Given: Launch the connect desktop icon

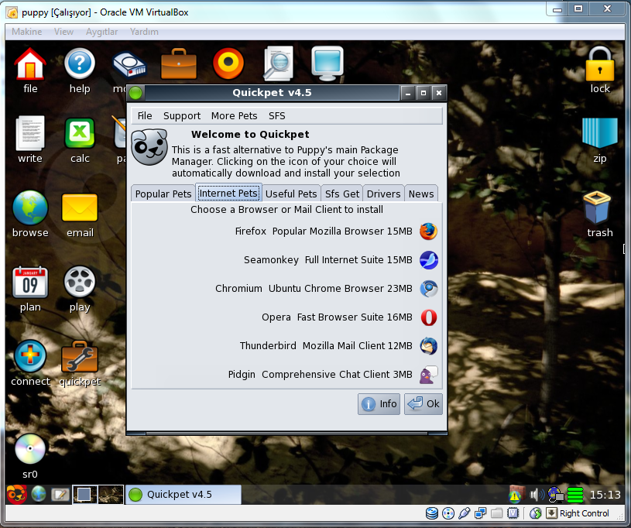Looking at the screenshot, I should 30,358.
